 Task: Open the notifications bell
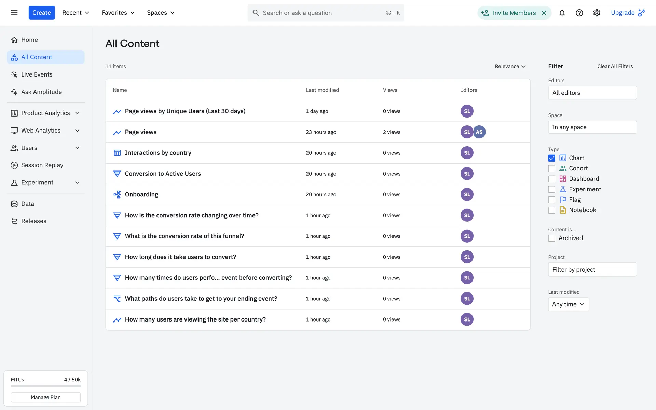click(x=562, y=13)
